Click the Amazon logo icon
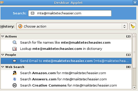 (15, 73)
